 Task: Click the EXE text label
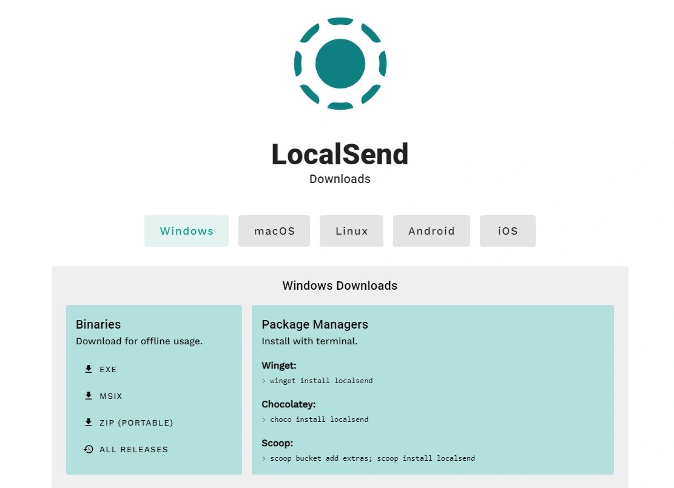108,369
